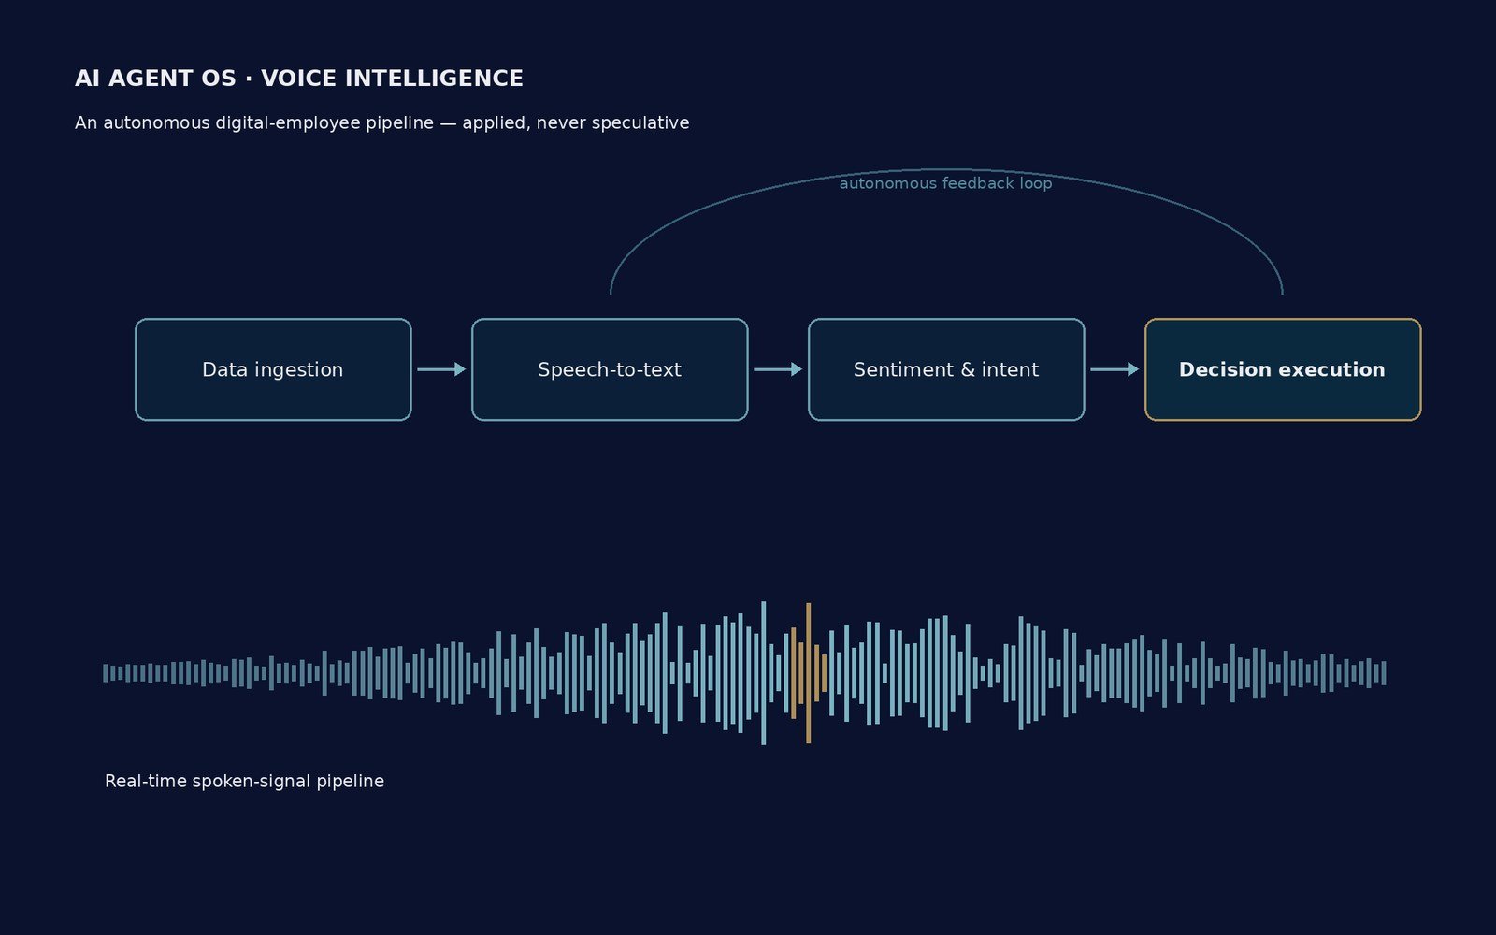This screenshot has height=935, width=1496.
Task: Click the "autonomous feedback loop" label
Action: point(945,183)
